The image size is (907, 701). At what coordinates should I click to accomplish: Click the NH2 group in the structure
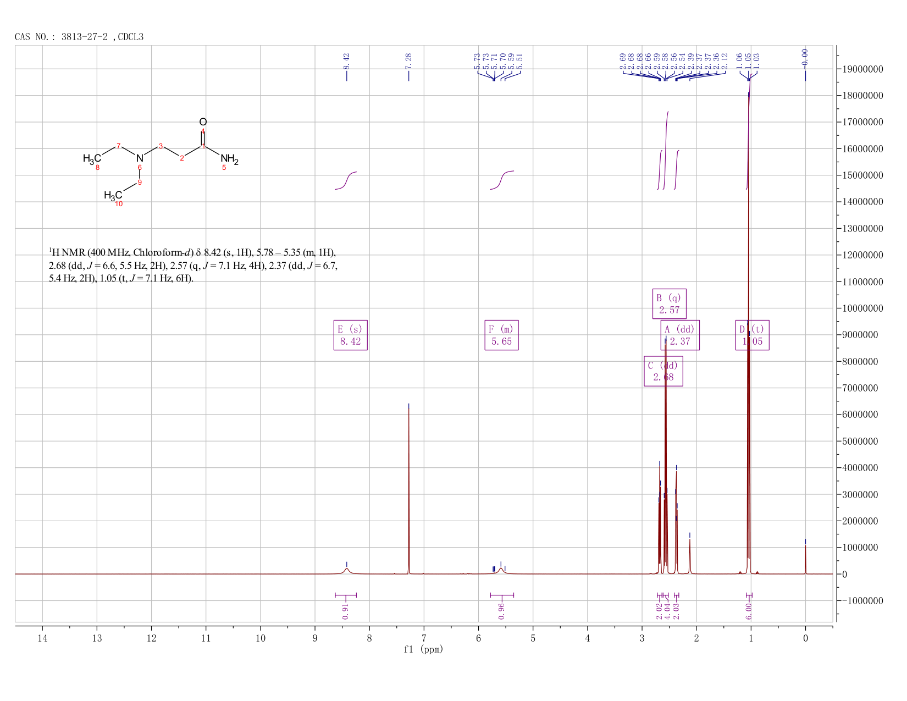[229, 159]
